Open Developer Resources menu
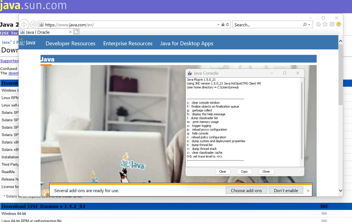 pos(70,43)
